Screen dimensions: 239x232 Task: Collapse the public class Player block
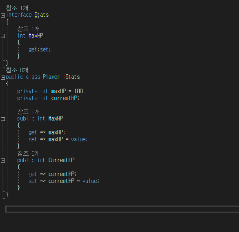[3, 78]
